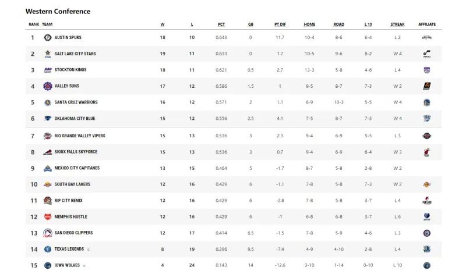466x274 pixels.
Task: Sort by the STREAK column header
Action: pos(397,24)
